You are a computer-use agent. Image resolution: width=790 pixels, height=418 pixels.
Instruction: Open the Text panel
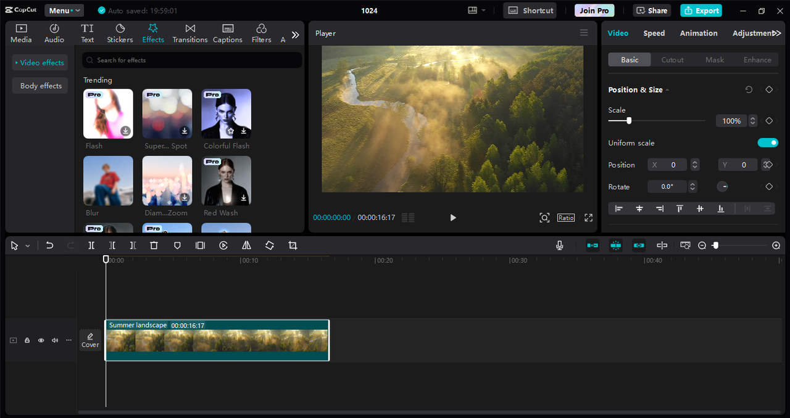88,33
